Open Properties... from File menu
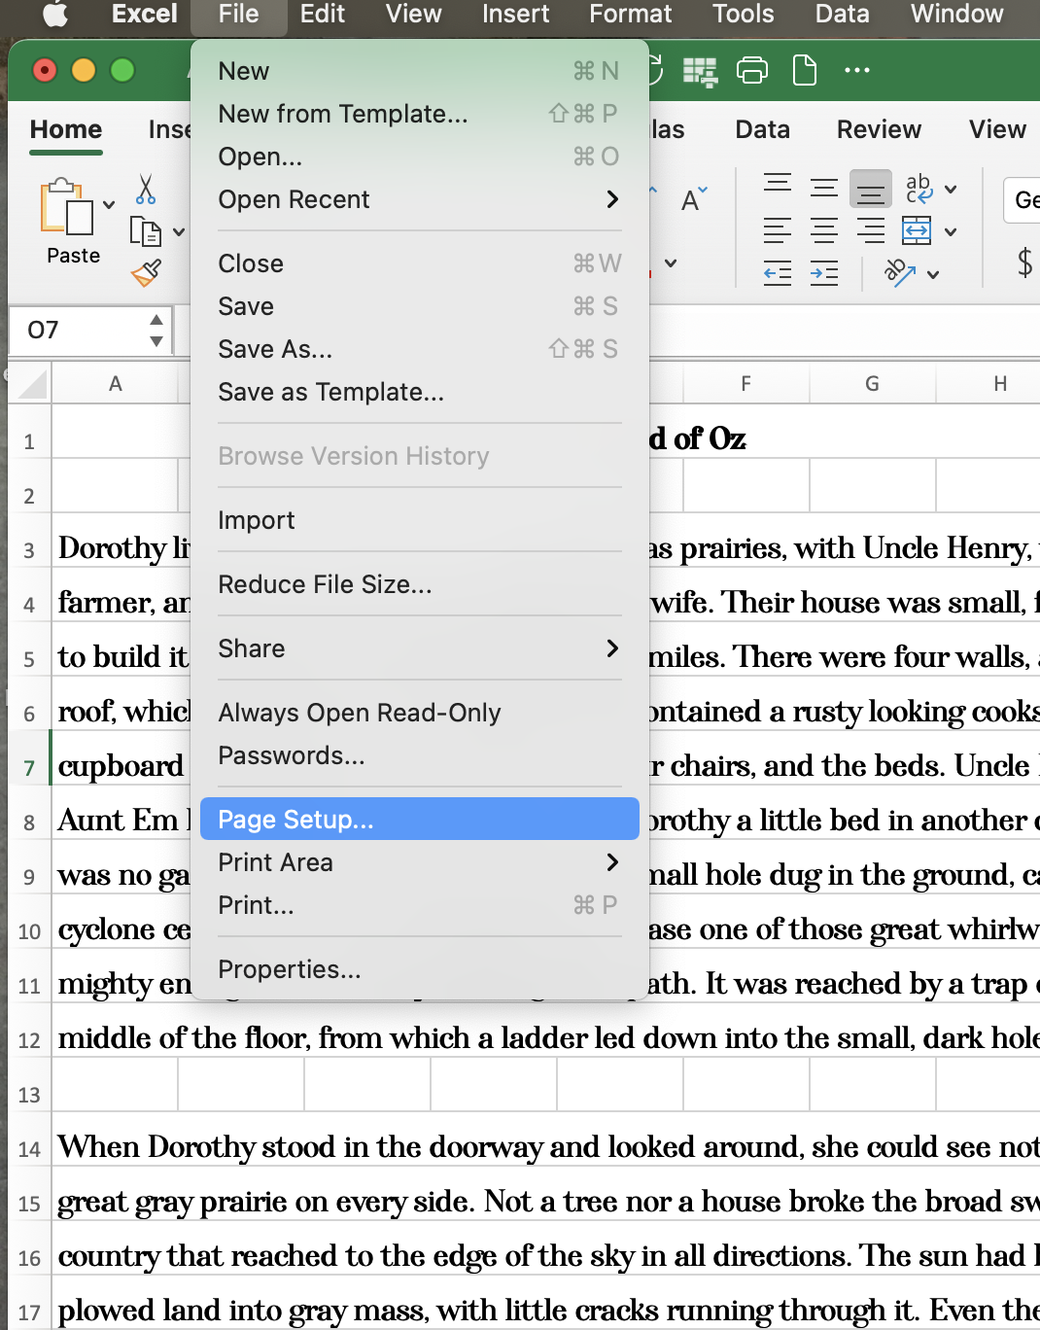1040x1330 pixels. (420, 969)
